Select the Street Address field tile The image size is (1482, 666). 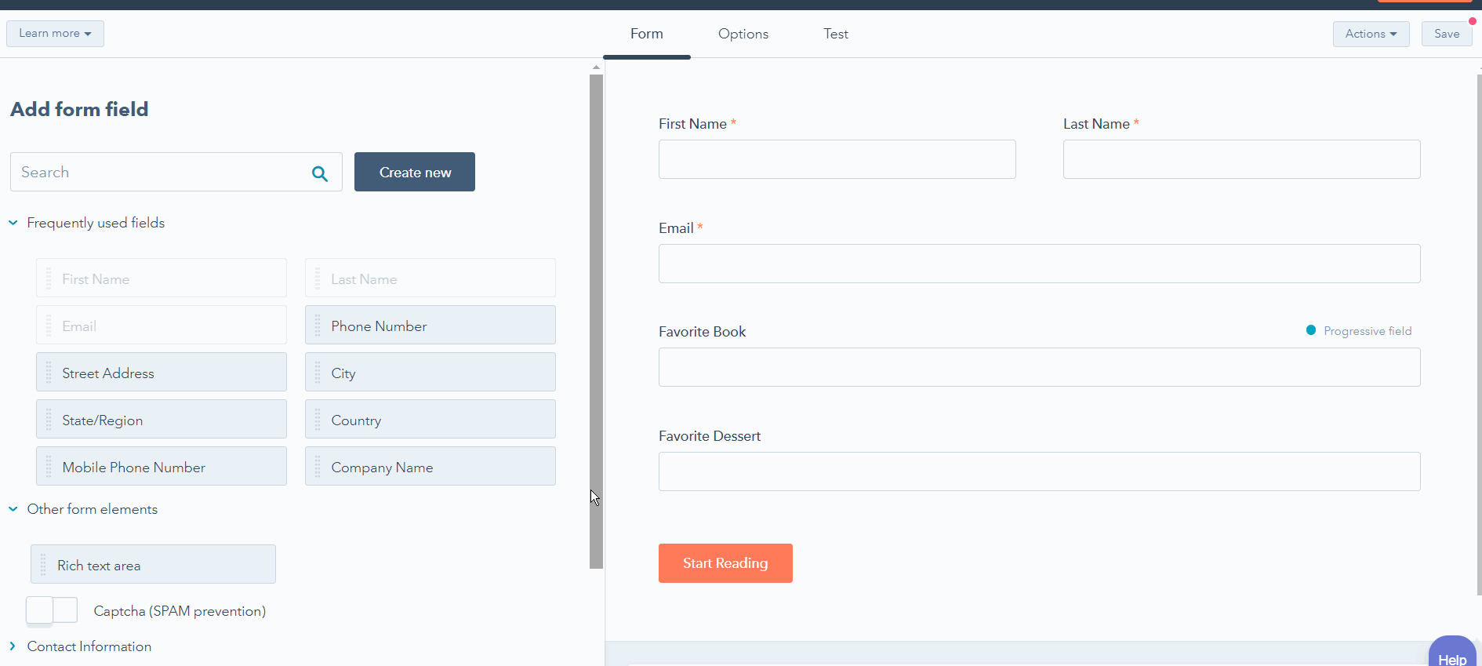coord(162,372)
